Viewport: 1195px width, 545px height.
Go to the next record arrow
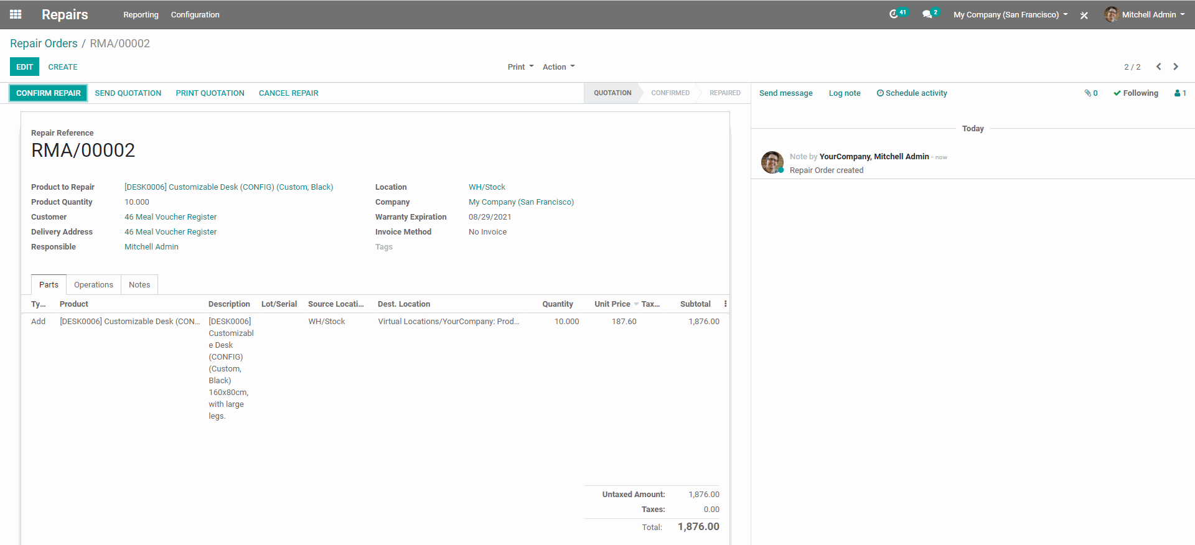pyautogui.click(x=1176, y=67)
